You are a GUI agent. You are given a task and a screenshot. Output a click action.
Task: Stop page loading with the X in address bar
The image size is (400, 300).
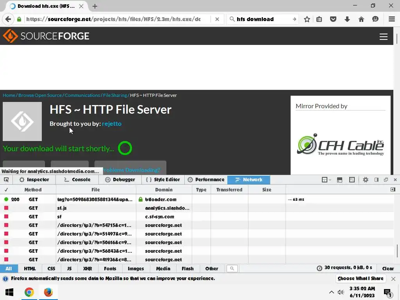(217, 19)
